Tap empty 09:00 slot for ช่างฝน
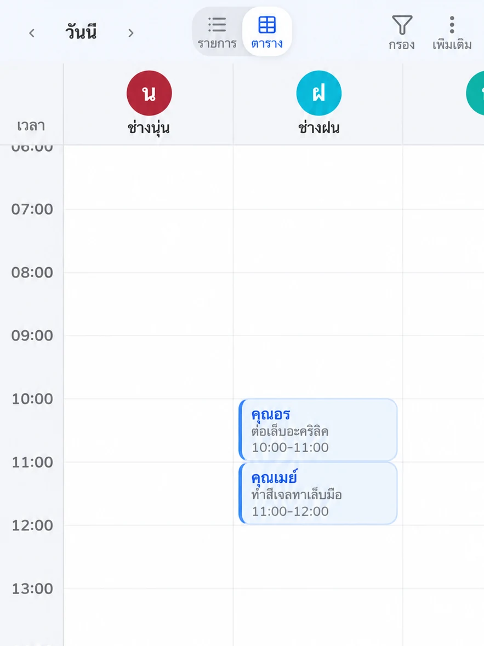This screenshot has height=646, width=484. 318,367
